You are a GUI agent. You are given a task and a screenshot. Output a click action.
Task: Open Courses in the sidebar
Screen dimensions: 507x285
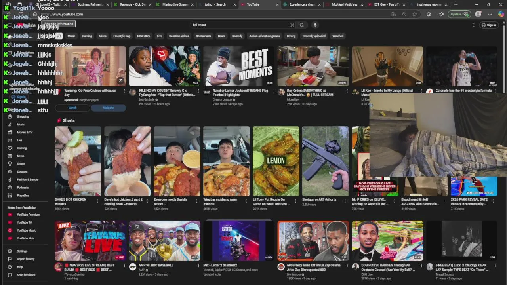[22, 172]
